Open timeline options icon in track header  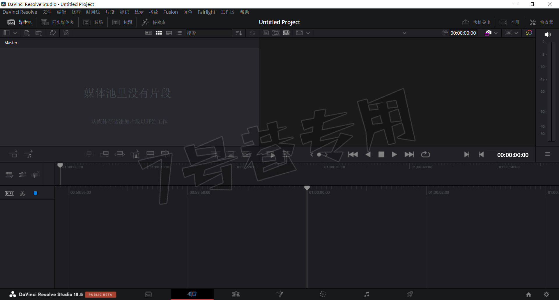(9, 175)
